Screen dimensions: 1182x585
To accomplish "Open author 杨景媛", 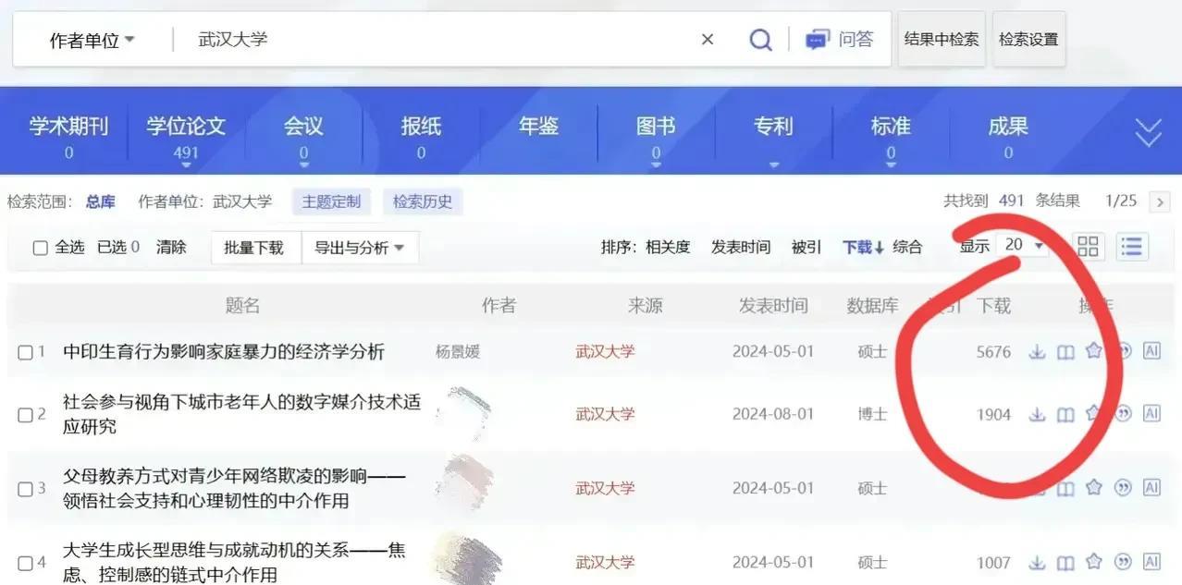I will click(458, 352).
